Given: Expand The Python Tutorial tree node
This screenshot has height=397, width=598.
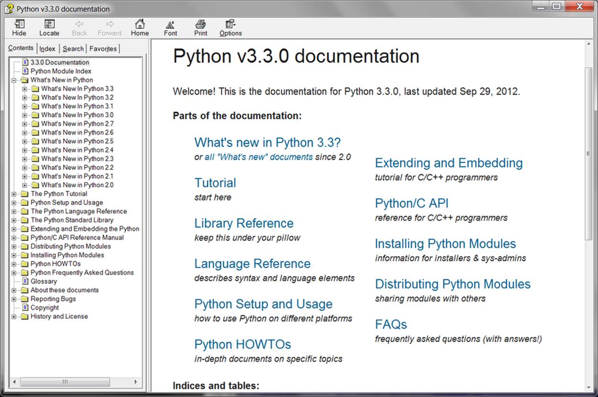Looking at the screenshot, I should pos(14,194).
